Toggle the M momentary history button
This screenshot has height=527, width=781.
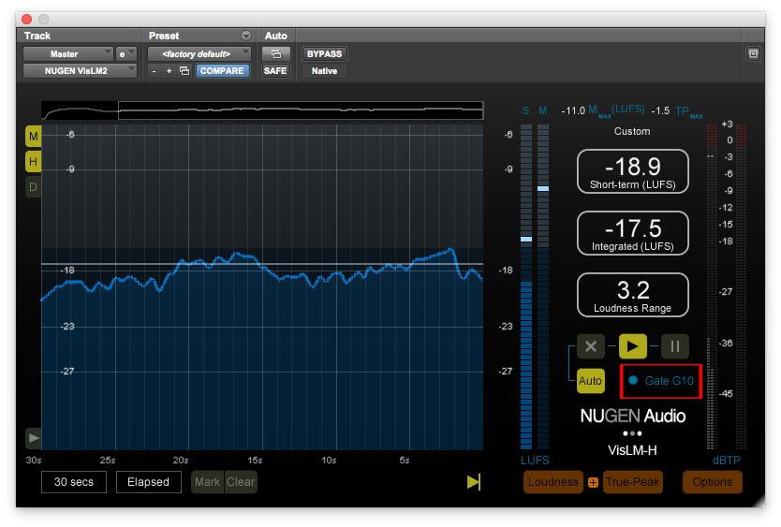(34, 137)
